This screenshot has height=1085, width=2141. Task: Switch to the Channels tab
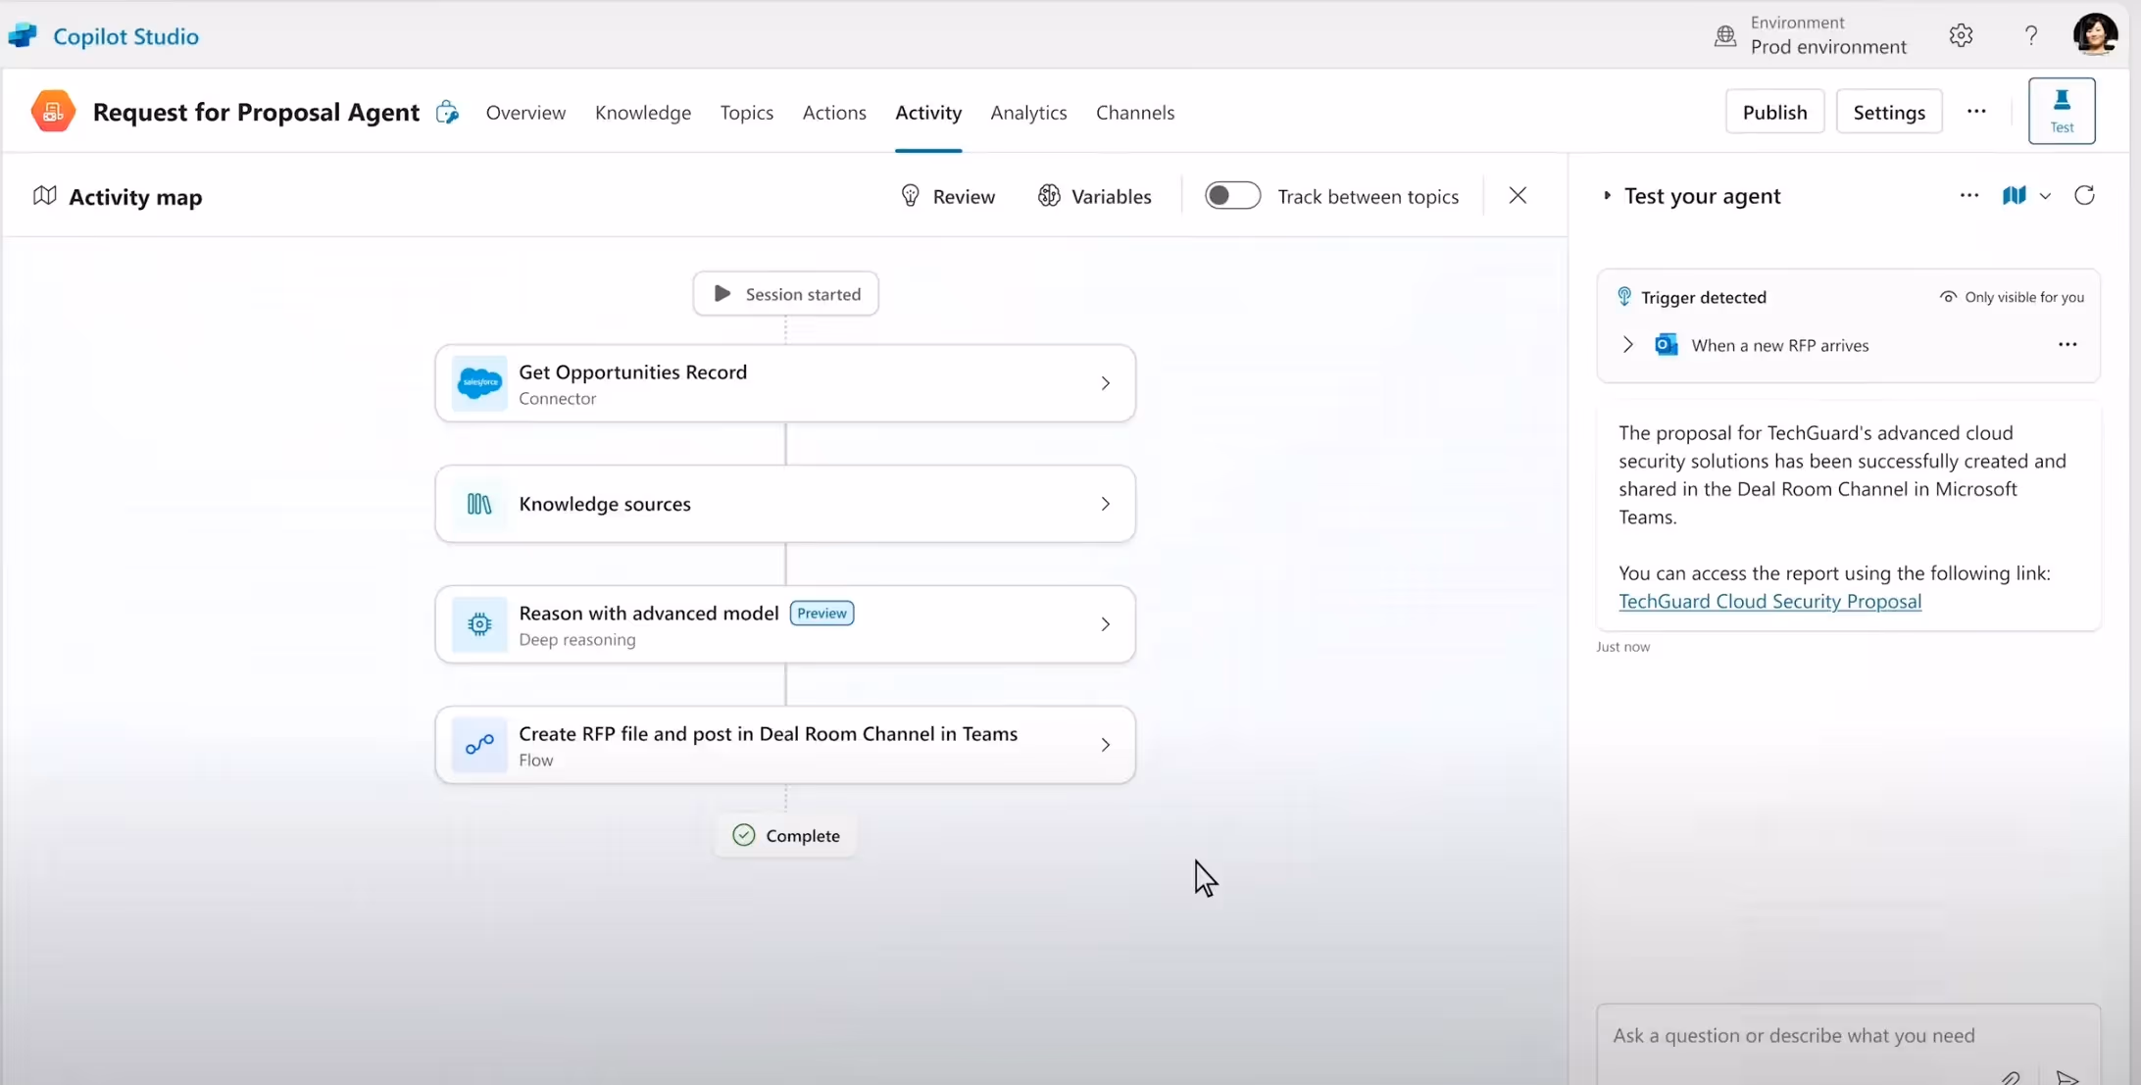pyautogui.click(x=1135, y=112)
